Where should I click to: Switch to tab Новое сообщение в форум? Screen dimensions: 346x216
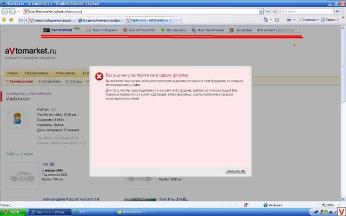click(52, 21)
